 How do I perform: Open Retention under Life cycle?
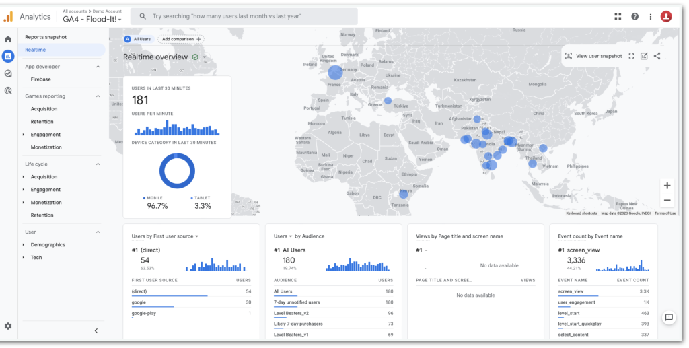pos(42,215)
